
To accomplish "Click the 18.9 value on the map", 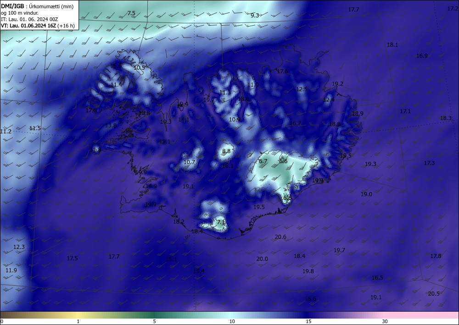I will (x=358, y=114).
